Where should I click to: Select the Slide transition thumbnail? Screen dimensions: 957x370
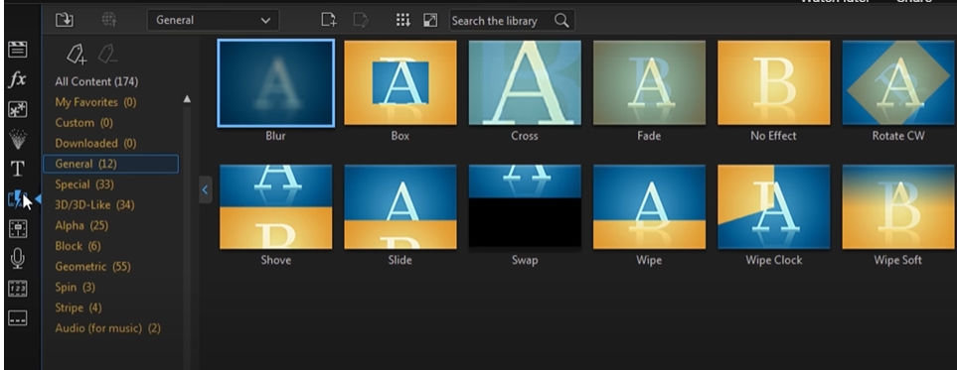(400, 206)
